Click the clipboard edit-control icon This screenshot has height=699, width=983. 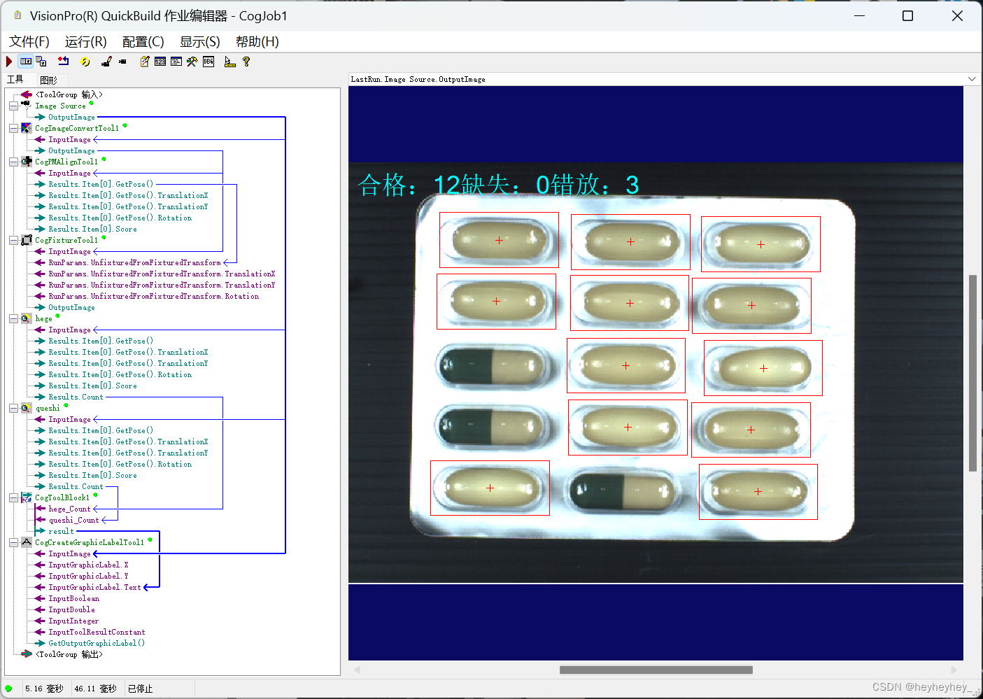click(143, 62)
